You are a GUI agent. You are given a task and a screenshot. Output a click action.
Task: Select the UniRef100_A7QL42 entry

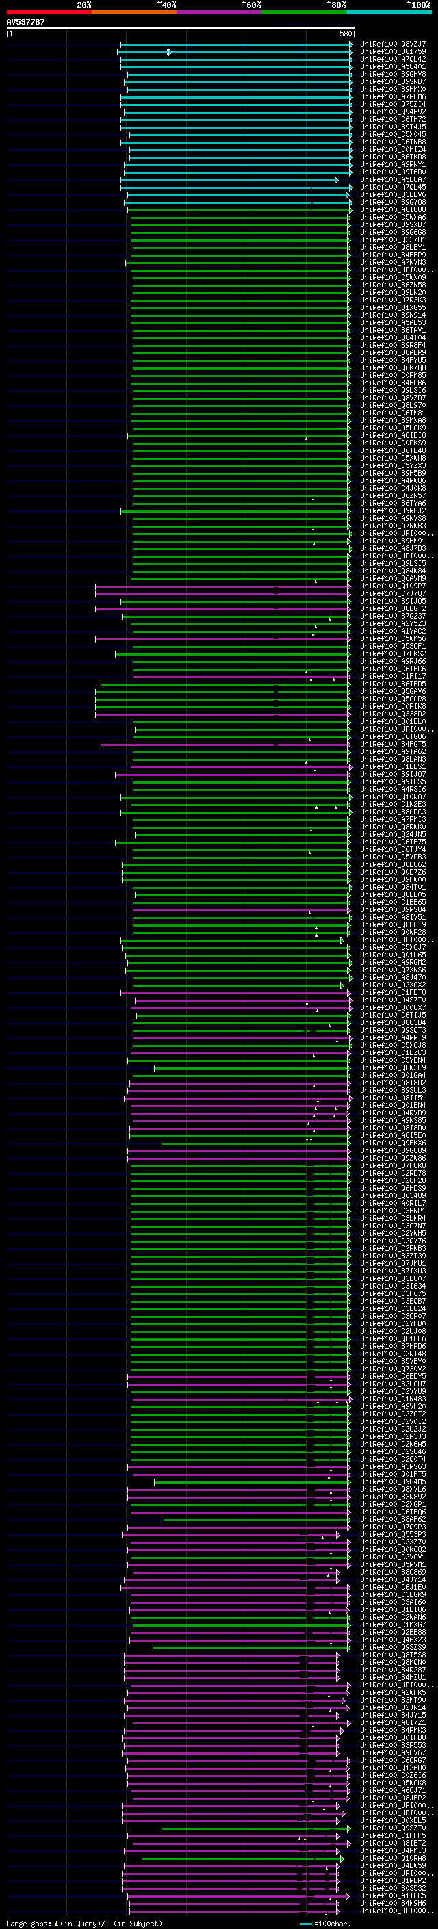(x=392, y=59)
